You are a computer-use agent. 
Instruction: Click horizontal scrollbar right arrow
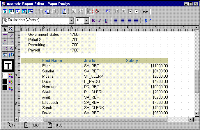coord(191,120)
